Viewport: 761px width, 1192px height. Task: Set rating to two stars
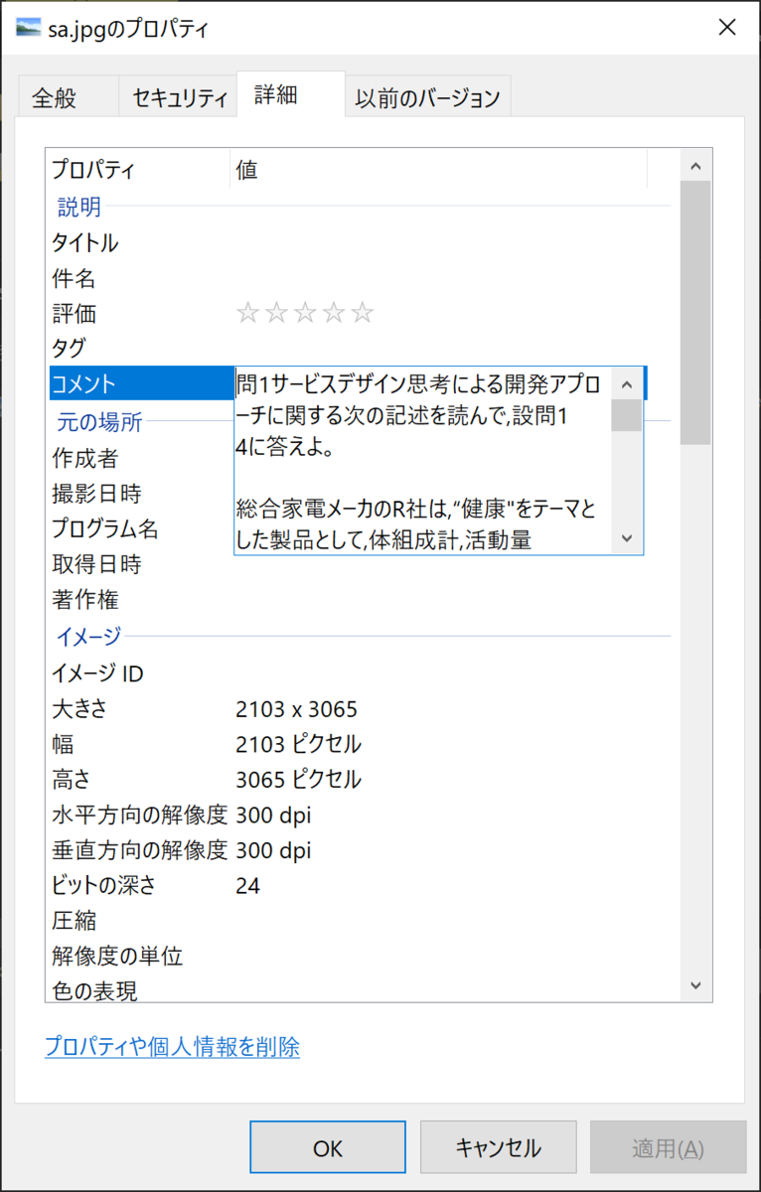276,314
